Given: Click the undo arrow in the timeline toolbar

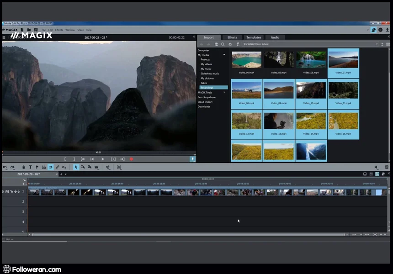Looking at the screenshot, I should [x=5, y=167].
